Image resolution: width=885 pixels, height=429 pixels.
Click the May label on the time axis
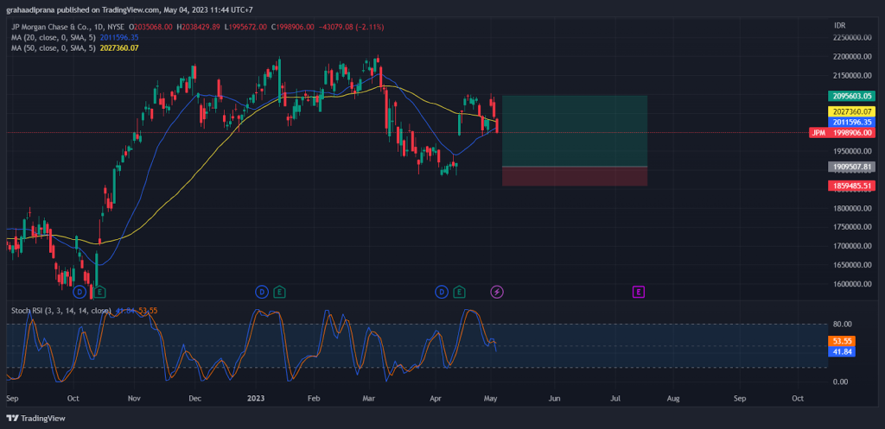click(491, 398)
